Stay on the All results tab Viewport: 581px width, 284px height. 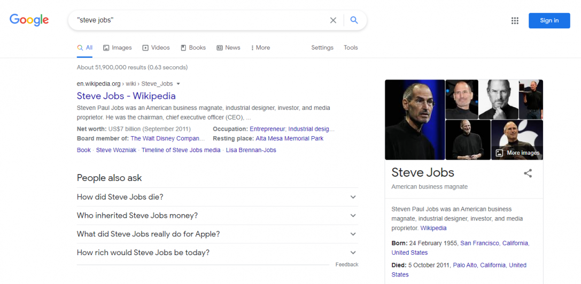coord(85,48)
